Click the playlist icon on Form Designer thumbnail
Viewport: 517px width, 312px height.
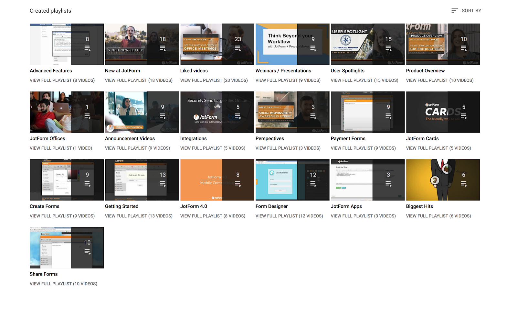(x=313, y=184)
